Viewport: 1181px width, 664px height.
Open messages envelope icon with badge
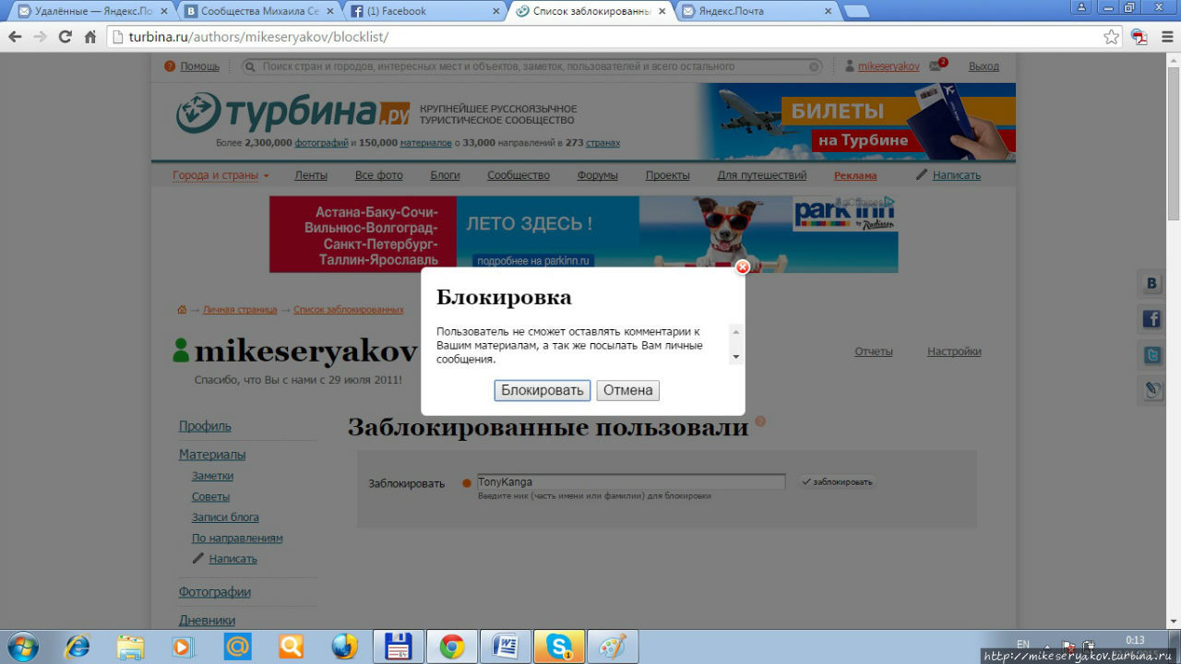(x=938, y=65)
